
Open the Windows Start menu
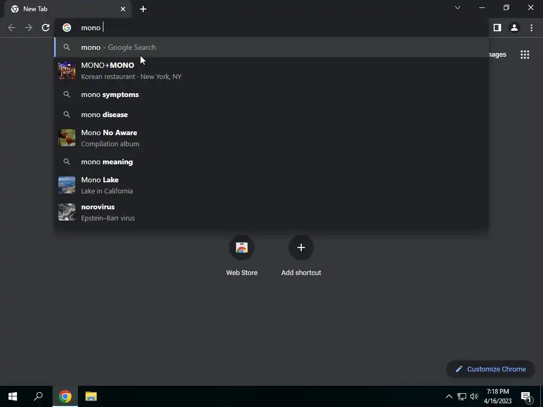(13, 396)
